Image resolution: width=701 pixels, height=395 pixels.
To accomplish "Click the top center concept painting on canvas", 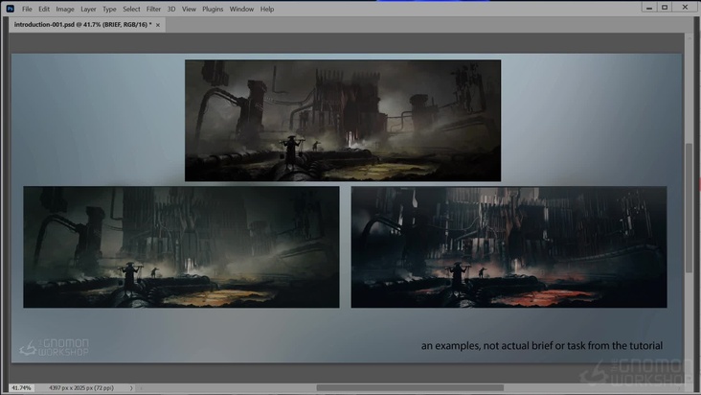I will [x=342, y=120].
